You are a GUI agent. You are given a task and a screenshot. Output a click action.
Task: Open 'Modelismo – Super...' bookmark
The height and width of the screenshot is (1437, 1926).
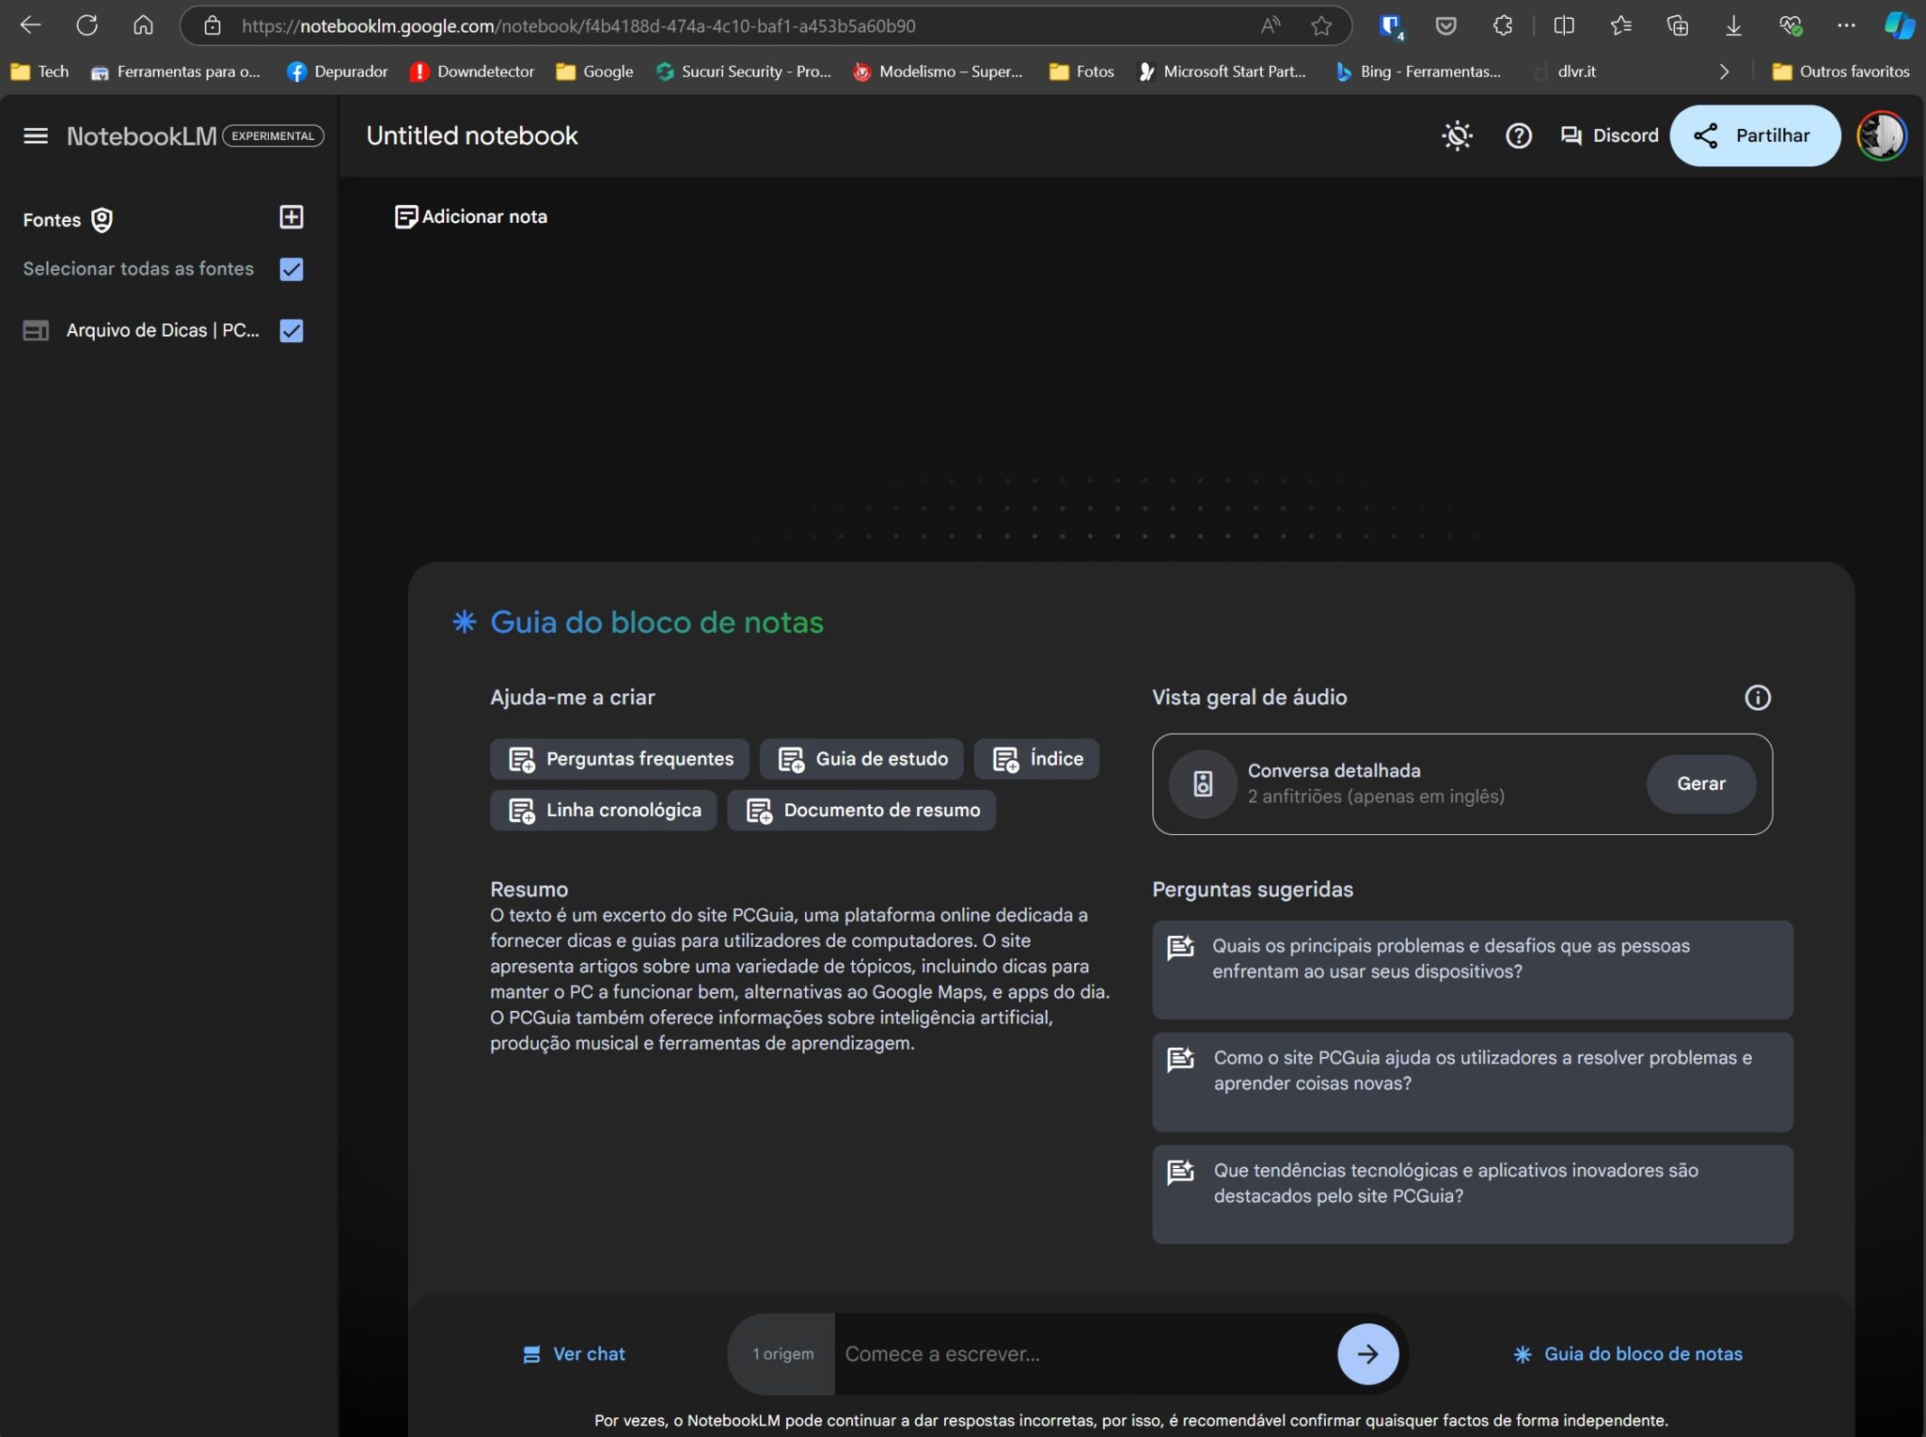[x=938, y=71]
